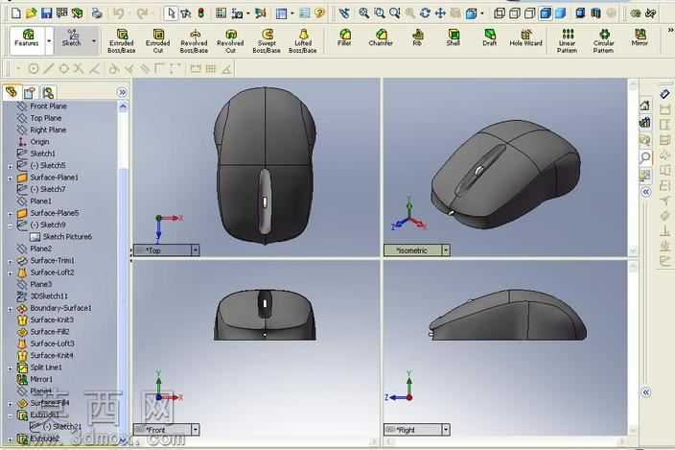675x450 pixels.
Task: Save the part with the Save icon
Action: pyautogui.click(x=46, y=13)
